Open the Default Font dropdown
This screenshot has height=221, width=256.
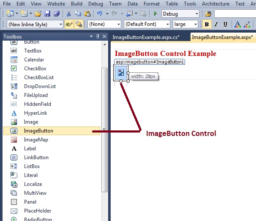point(147,25)
